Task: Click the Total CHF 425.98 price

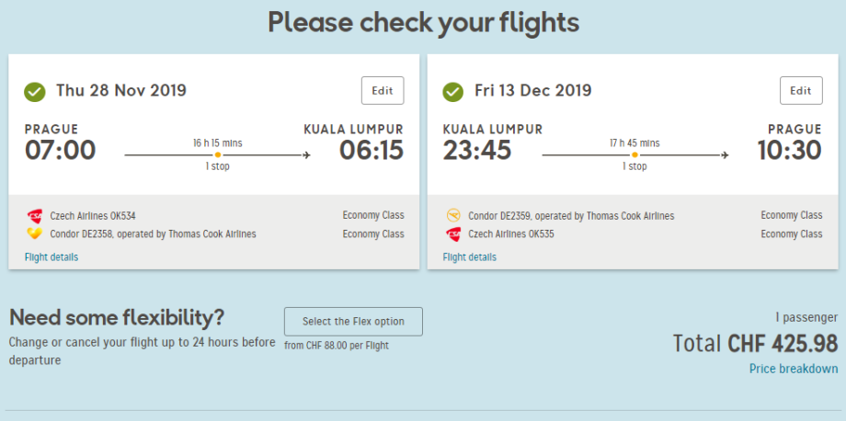Action: click(x=755, y=344)
